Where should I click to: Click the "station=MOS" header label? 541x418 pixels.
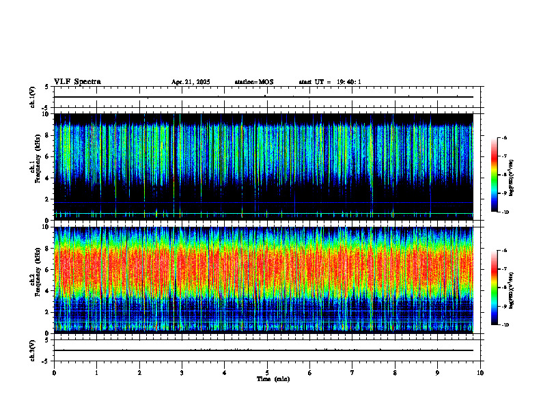coord(254,82)
